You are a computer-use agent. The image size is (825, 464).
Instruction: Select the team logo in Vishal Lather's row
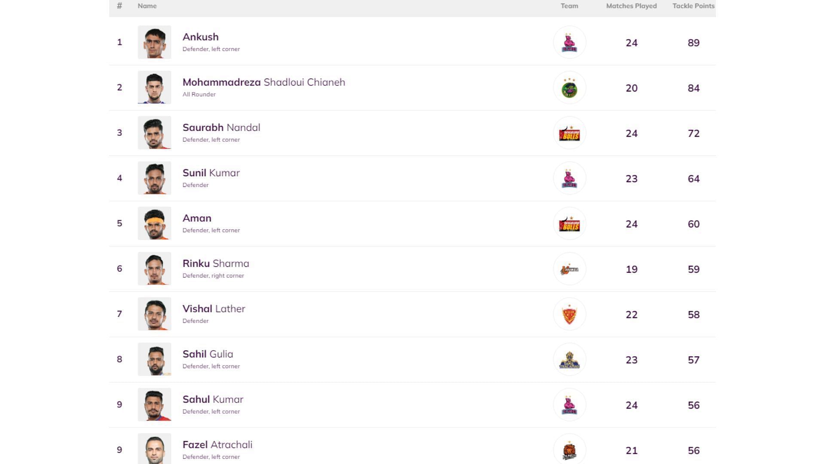(x=569, y=314)
